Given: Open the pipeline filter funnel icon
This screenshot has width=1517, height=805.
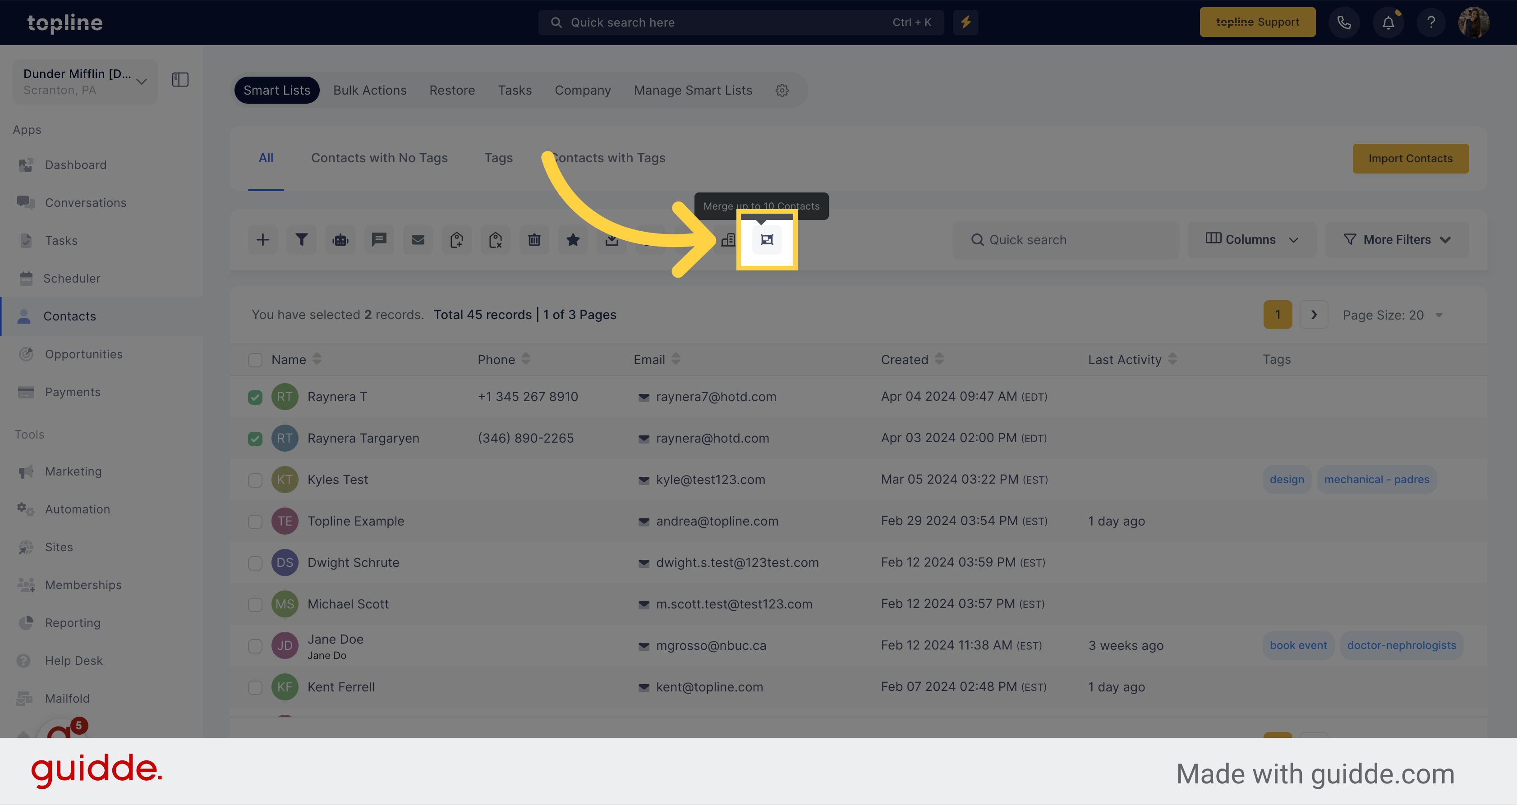Looking at the screenshot, I should 302,239.
